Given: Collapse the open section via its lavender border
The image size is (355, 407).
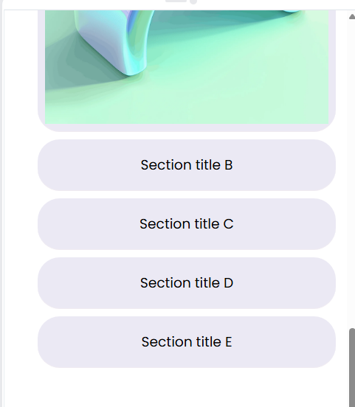Looking at the screenshot, I should click(x=187, y=128).
